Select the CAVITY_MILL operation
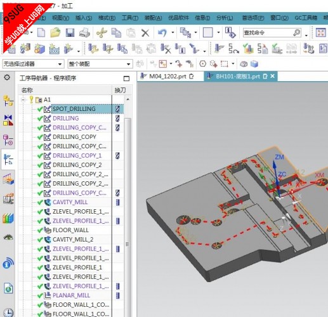328x317 pixels. 70,202
